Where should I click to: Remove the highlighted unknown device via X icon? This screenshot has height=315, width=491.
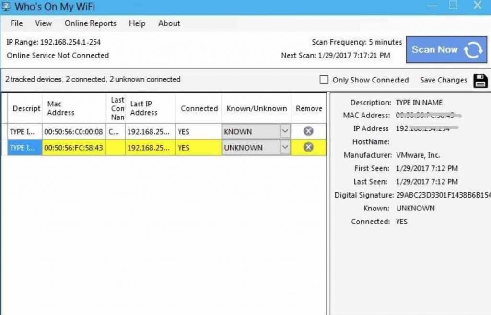(308, 147)
